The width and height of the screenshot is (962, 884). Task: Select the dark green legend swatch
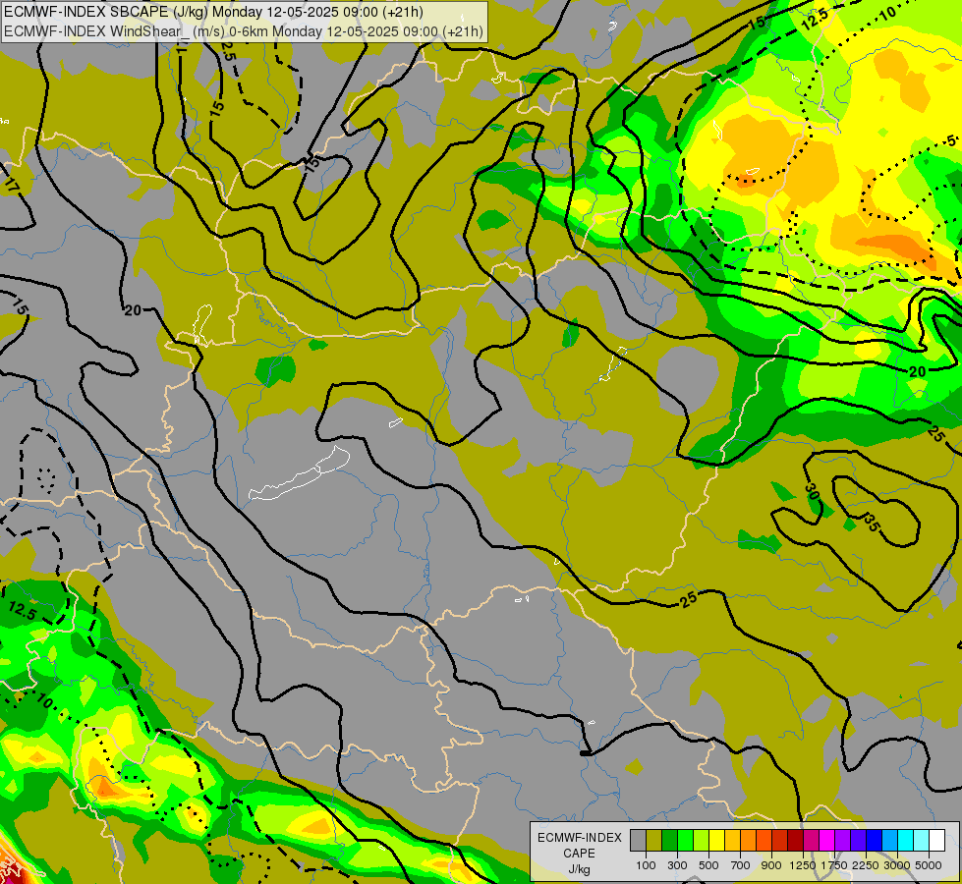pyautogui.click(x=670, y=841)
